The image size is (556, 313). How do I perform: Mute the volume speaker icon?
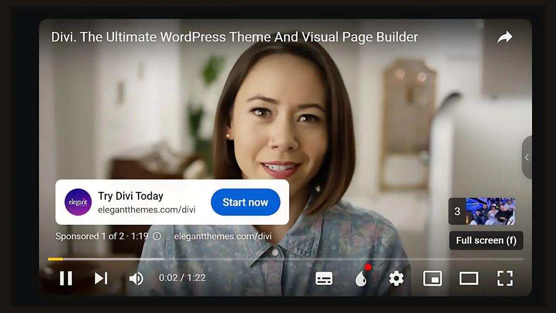tap(136, 278)
